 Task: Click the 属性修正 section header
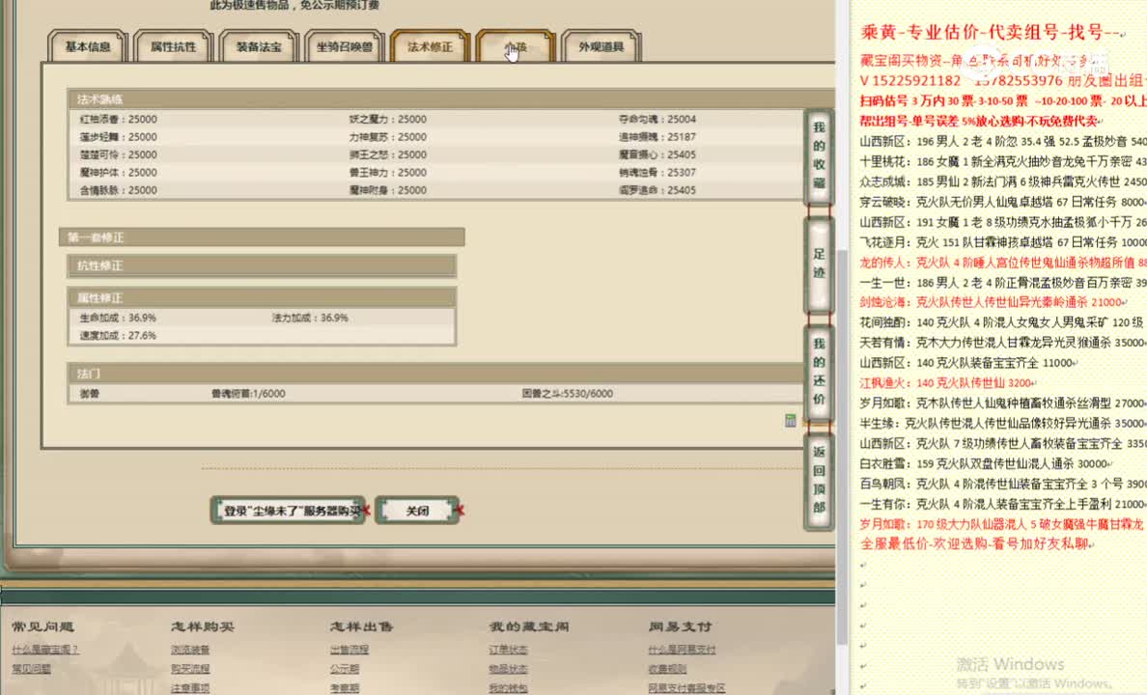click(x=262, y=297)
